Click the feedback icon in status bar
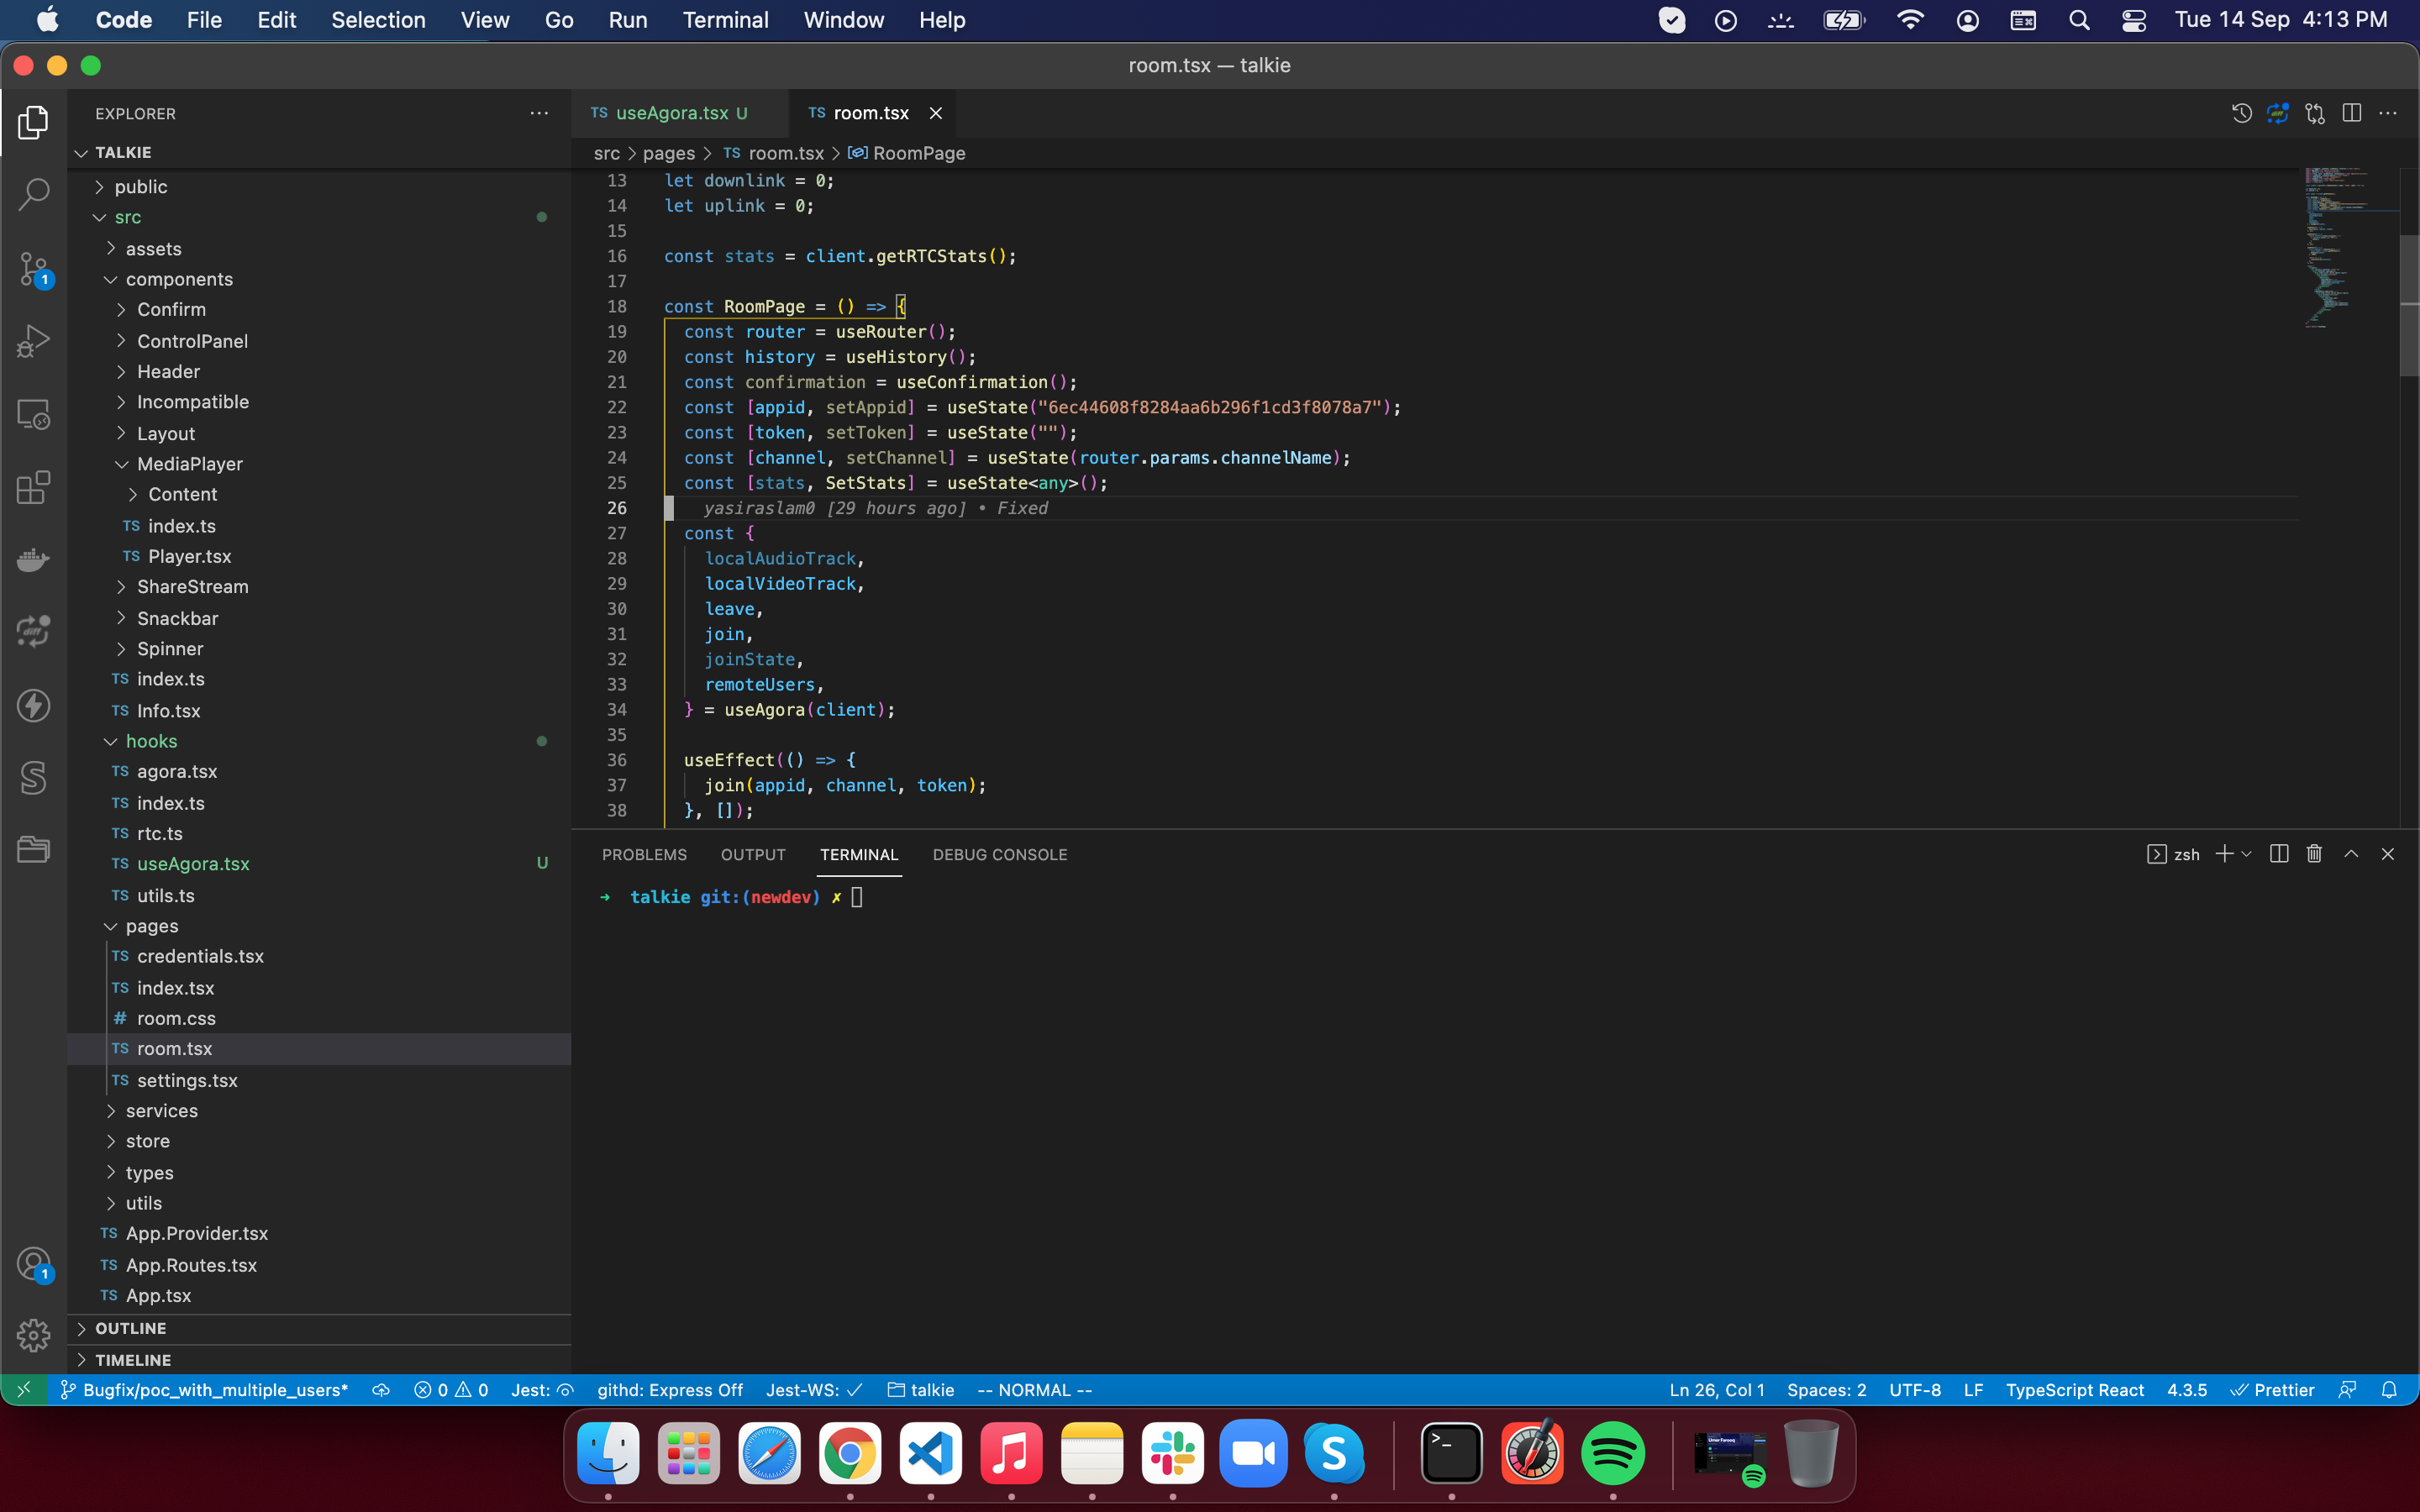The height and width of the screenshot is (1512, 2420). (x=2347, y=1390)
